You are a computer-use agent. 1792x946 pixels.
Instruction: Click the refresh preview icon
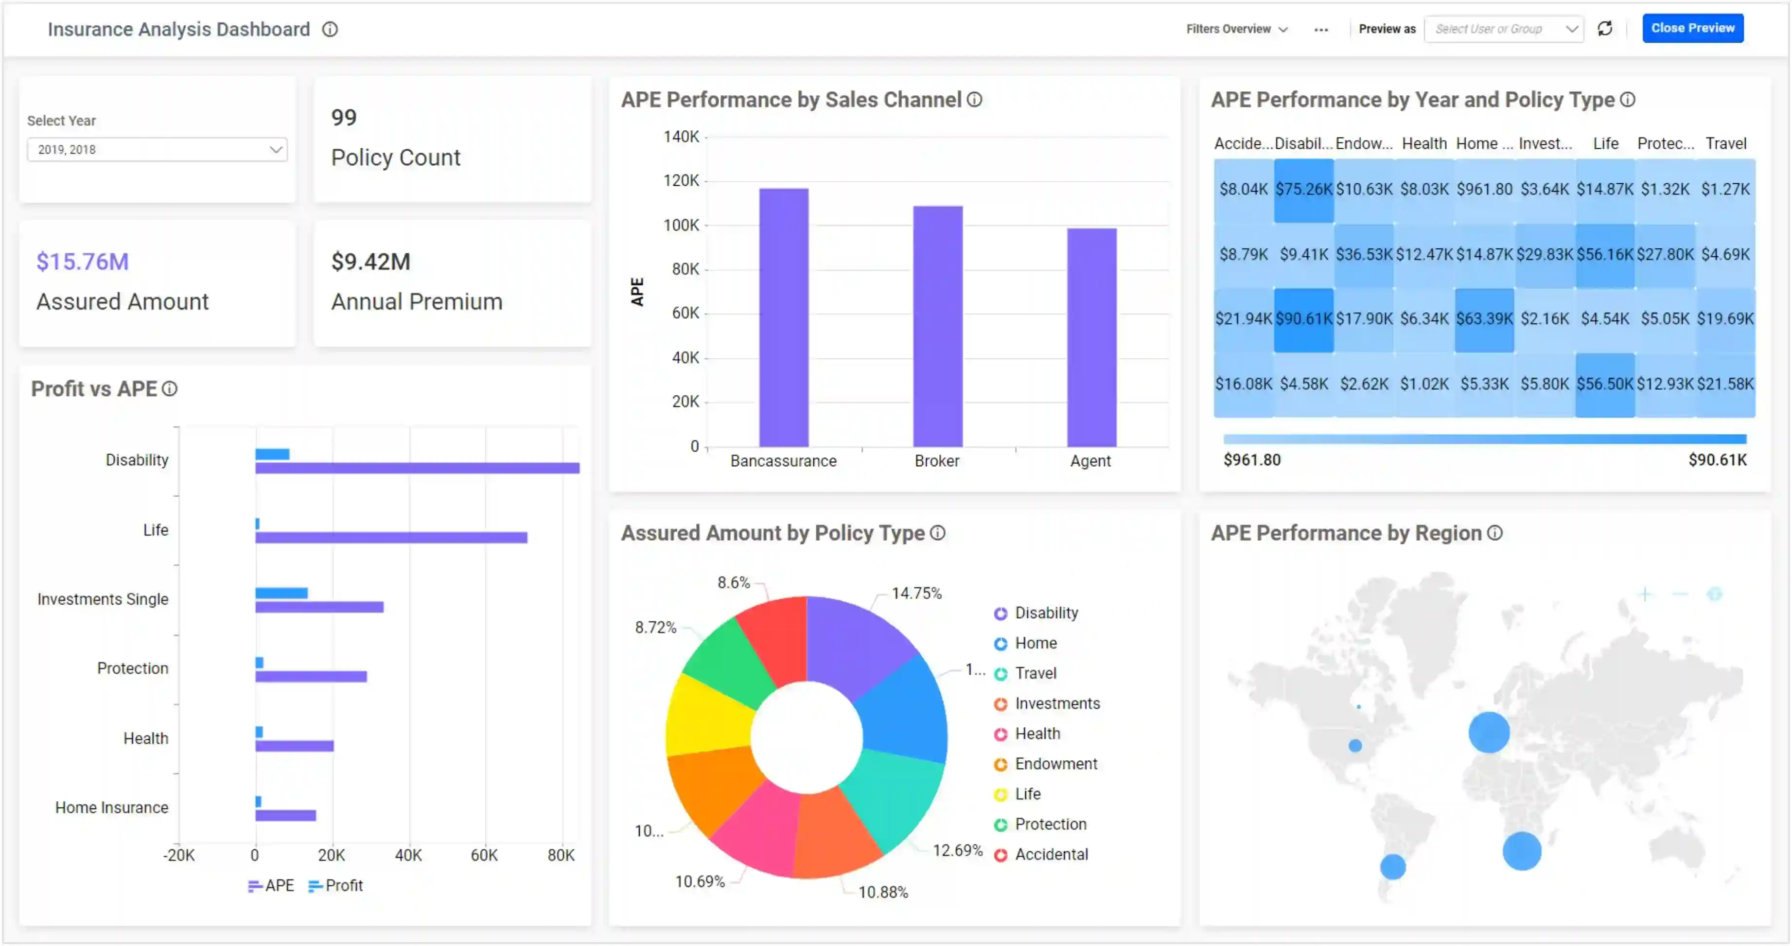(x=1605, y=29)
